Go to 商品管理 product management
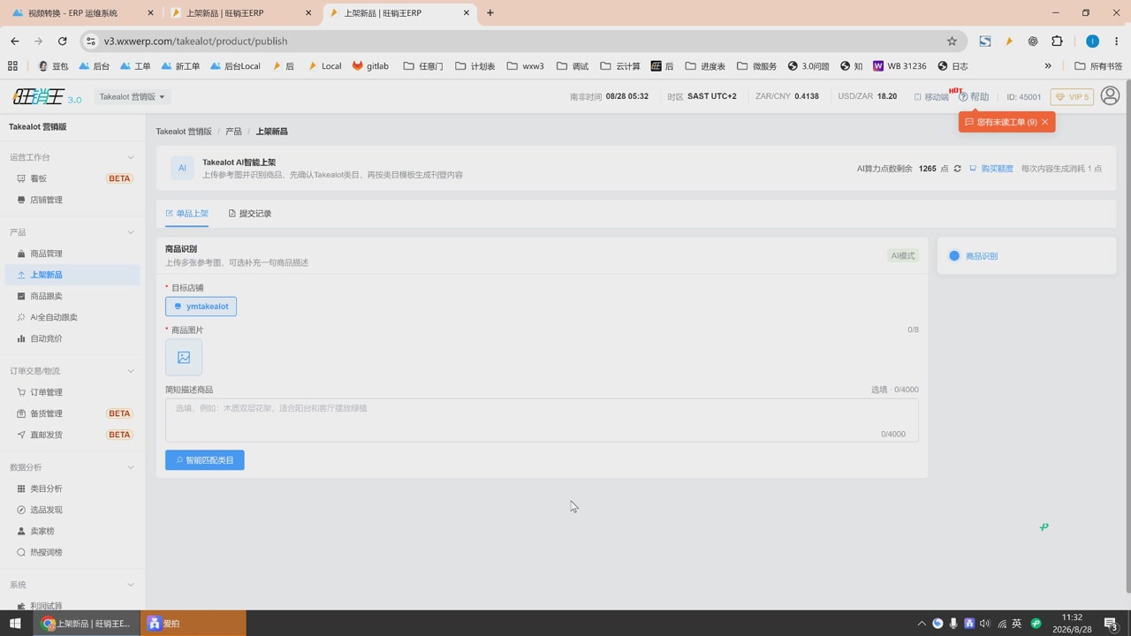 point(72,254)
